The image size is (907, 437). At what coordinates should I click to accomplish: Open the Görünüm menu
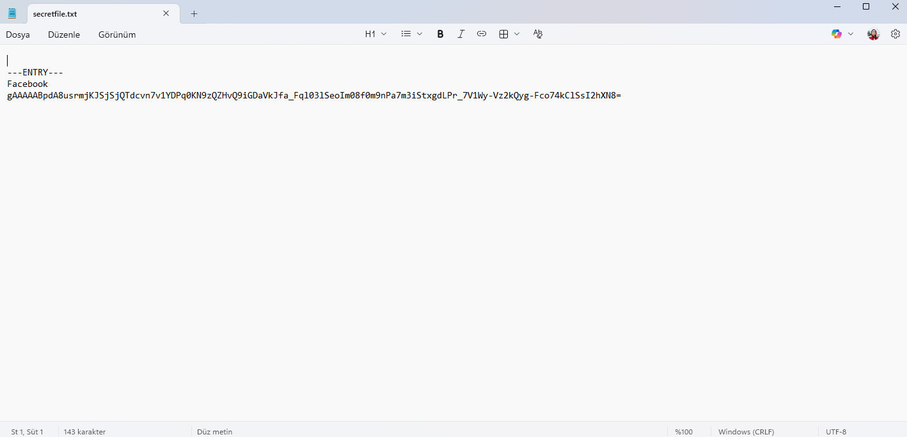pyautogui.click(x=117, y=34)
